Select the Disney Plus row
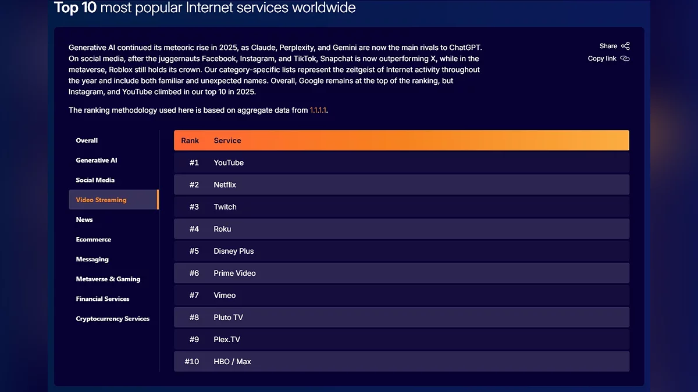The image size is (698, 392). point(401,251)
